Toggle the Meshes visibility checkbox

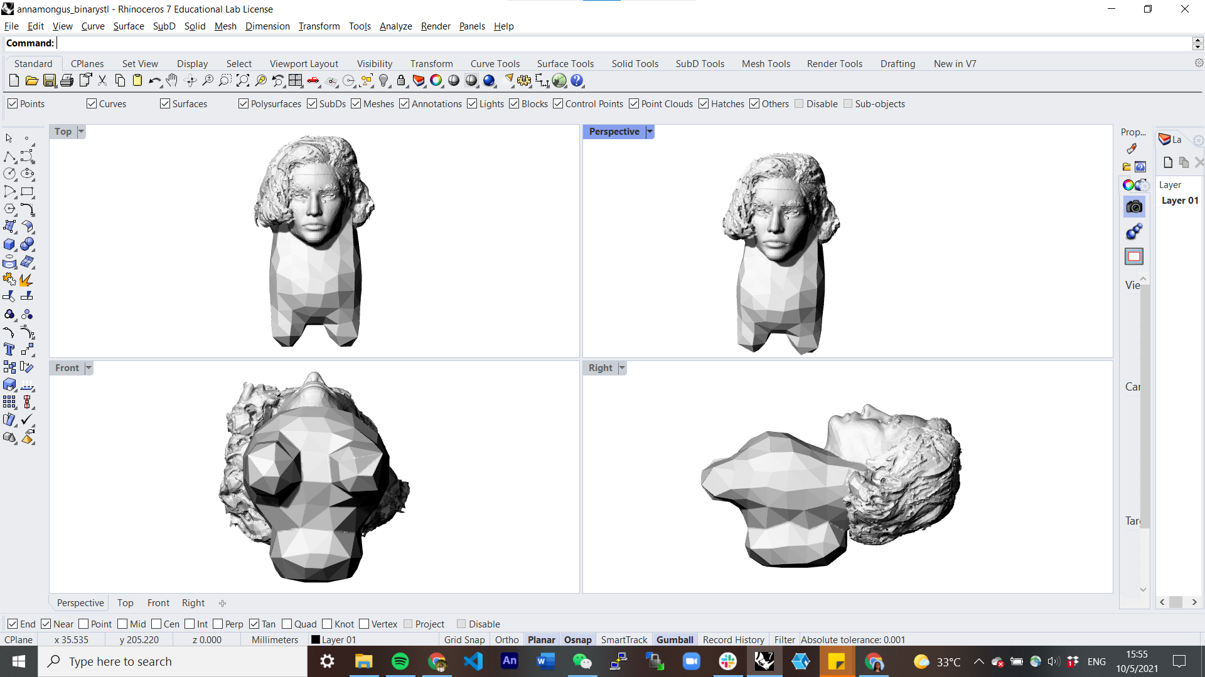pos(356,103)
